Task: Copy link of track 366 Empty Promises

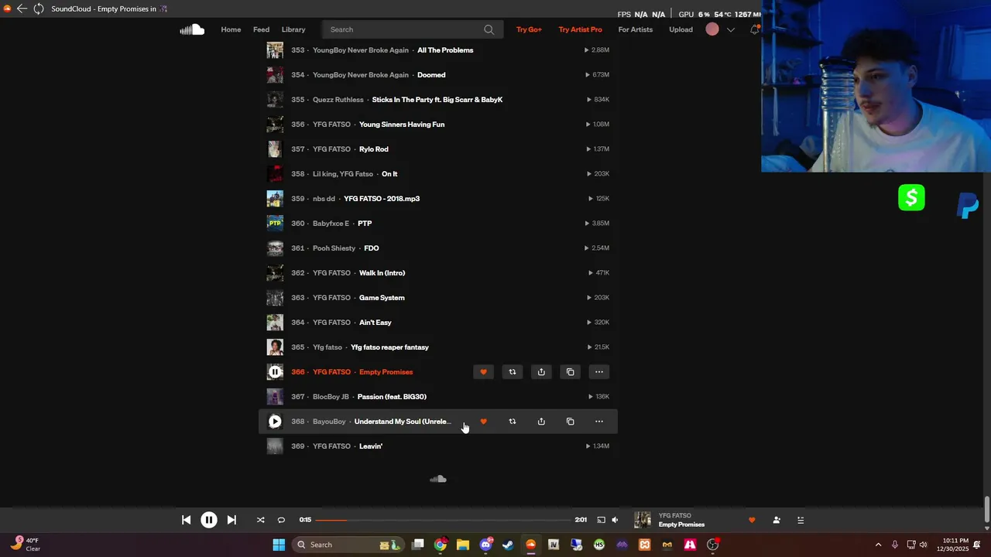Action: [x=570, y=372]
